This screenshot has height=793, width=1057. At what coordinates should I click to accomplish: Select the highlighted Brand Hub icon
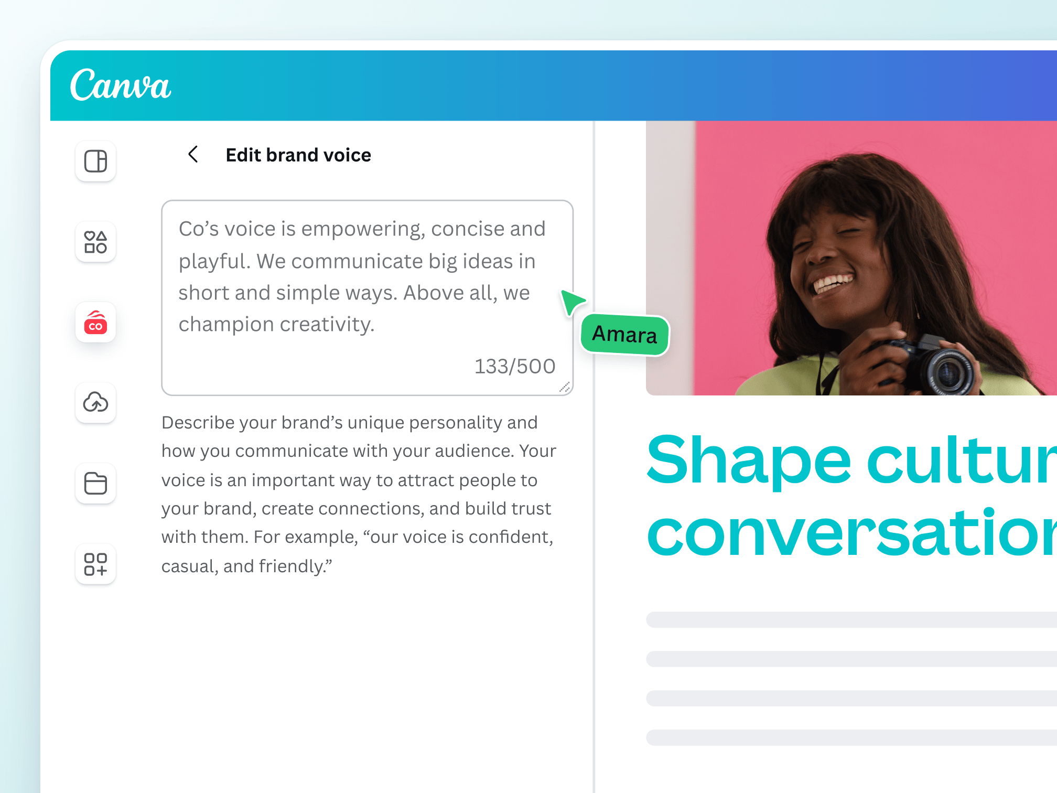95,324
